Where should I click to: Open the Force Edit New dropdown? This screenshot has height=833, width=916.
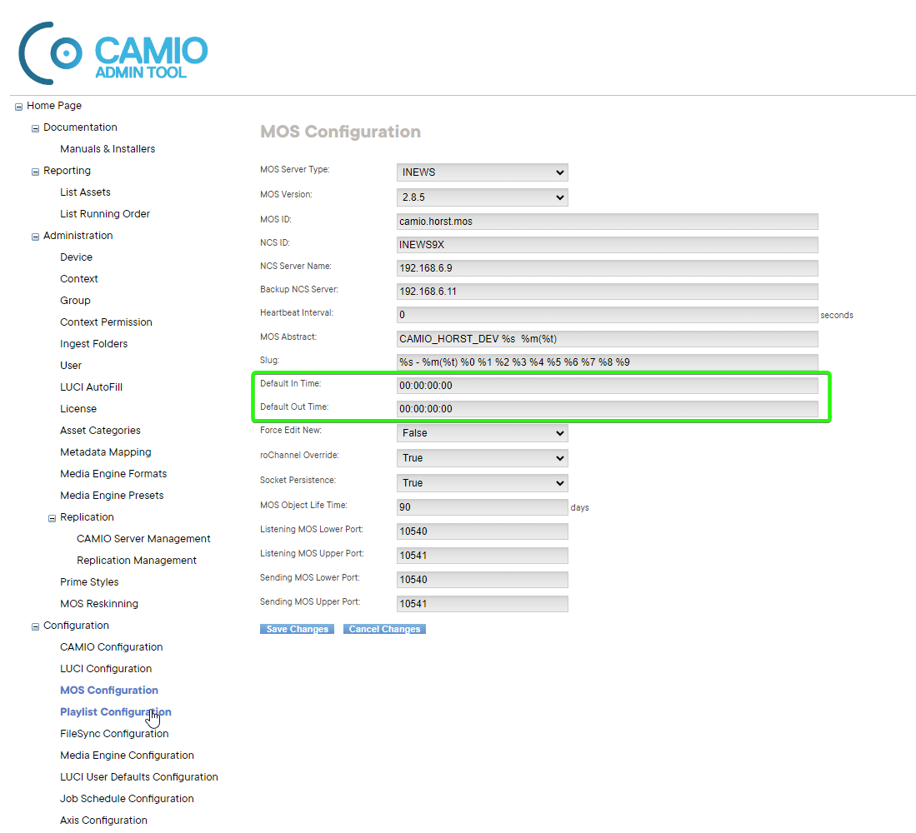click(x=482, y=433)
